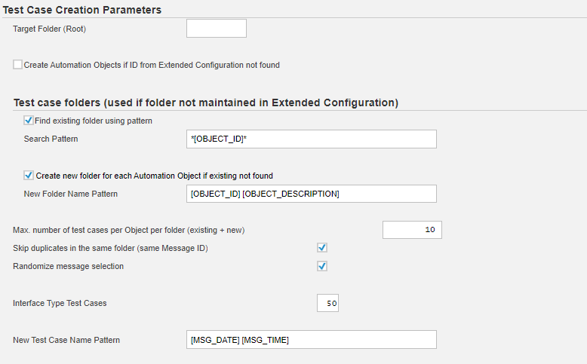This screenshot has height=364, width=587.
Task: Untick the Skip duplicates in same folder checkbox
Action: pos(322,247)
